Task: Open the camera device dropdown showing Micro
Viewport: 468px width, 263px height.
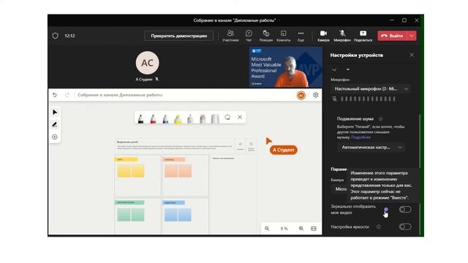Action: 339,189
